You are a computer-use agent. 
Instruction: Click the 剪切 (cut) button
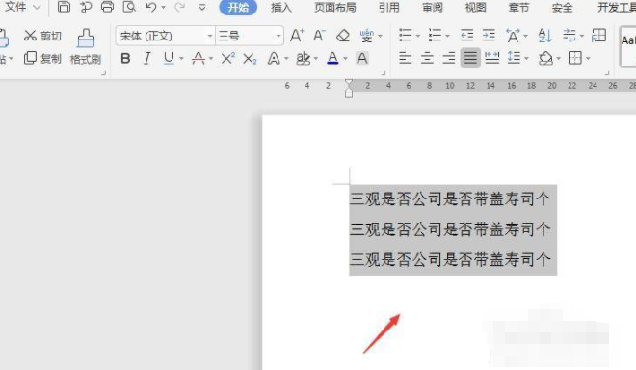[42, 36]
